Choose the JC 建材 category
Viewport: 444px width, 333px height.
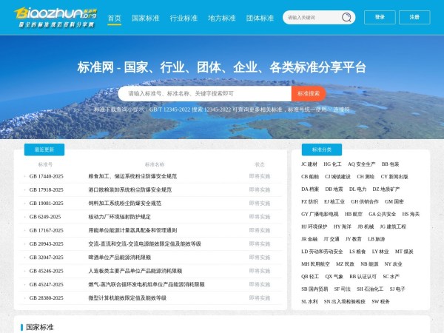pos(309,164)
